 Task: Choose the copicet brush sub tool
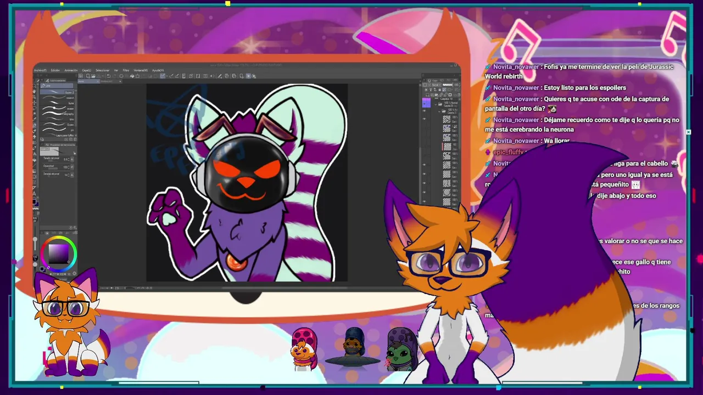(x=57, y=98)
